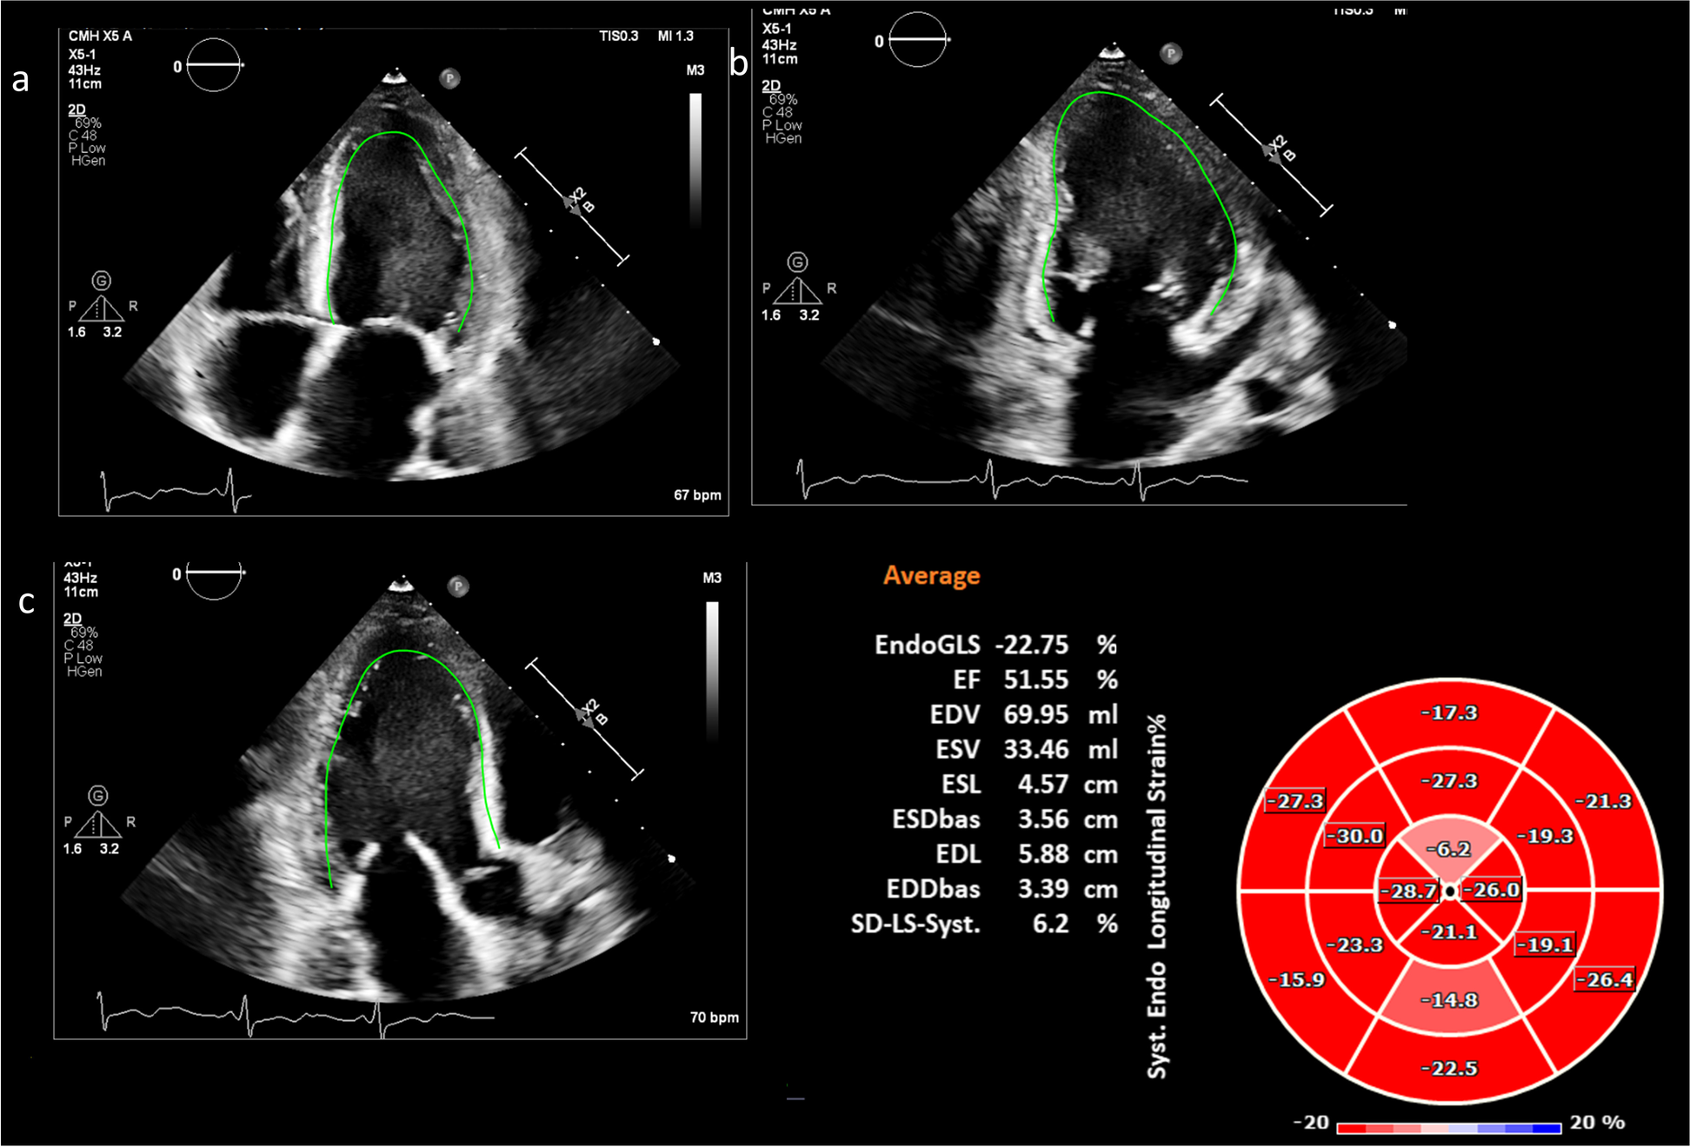Image resolution: width=1690 pixels, height=1147 pixels.
Task: Select the bull's-eye segment showing -26.0
Action: coord(1493,891)
